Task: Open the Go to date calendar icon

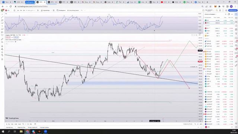Action: (x=35, y=124)
